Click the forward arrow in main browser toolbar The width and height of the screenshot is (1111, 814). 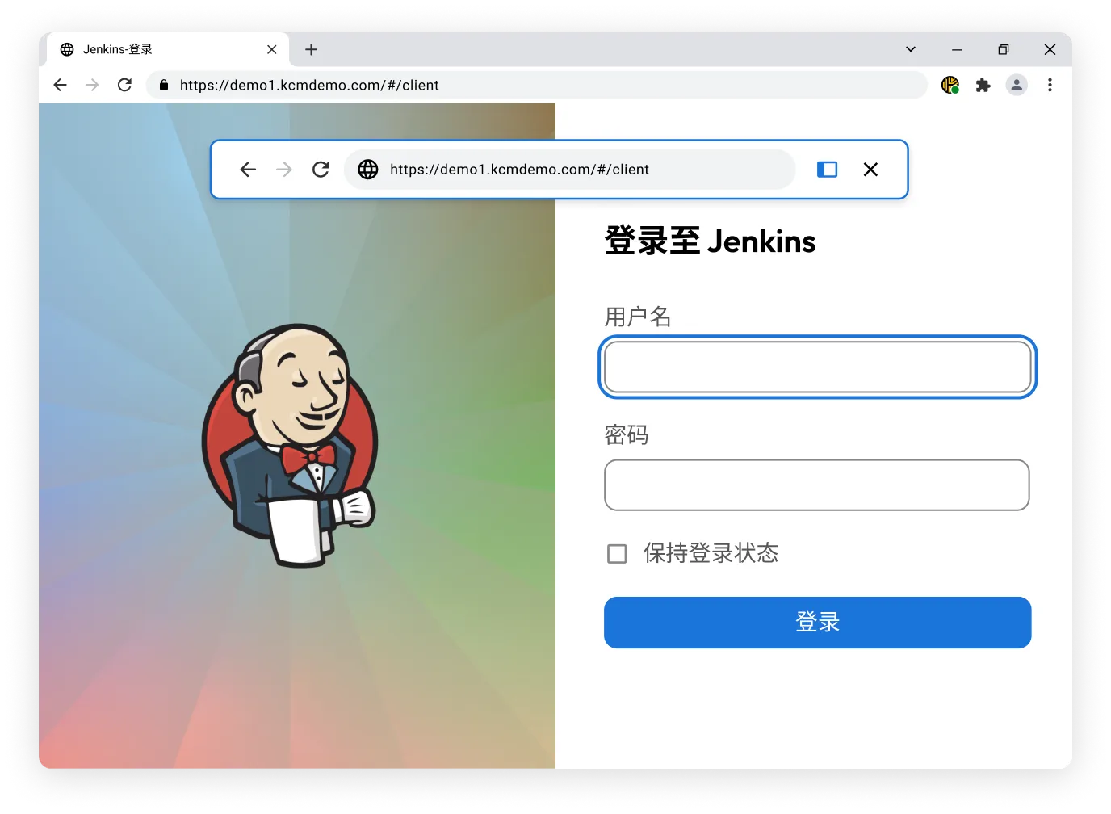coord(92,85)
